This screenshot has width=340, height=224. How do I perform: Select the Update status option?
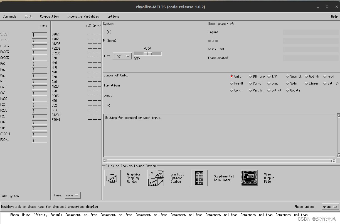click(287, 90)
